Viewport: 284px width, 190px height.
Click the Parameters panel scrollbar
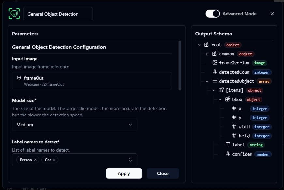(x=180, y=65)
